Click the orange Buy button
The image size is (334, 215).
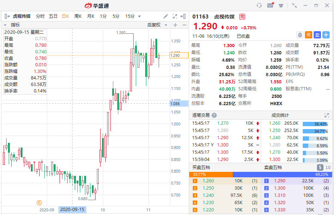309,35
